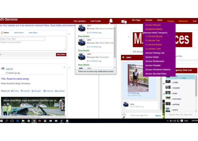The image size is (198, 141).
Task: Open the Windows Start button
Action: tap(1, 121)
